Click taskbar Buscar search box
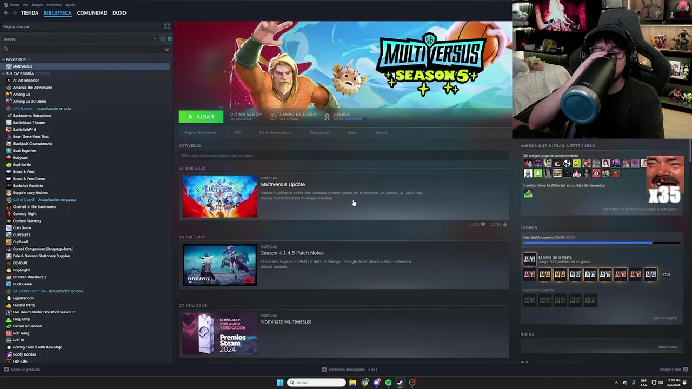692x389 pixels. pyautogui.click(x=317, y=383)
